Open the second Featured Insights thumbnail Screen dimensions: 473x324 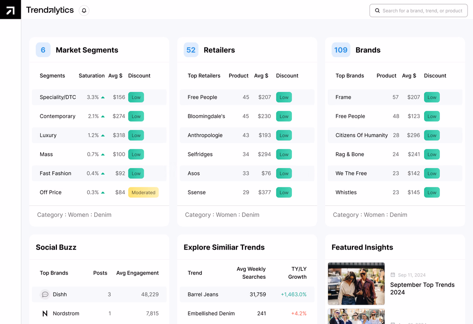tap(356, 316)
